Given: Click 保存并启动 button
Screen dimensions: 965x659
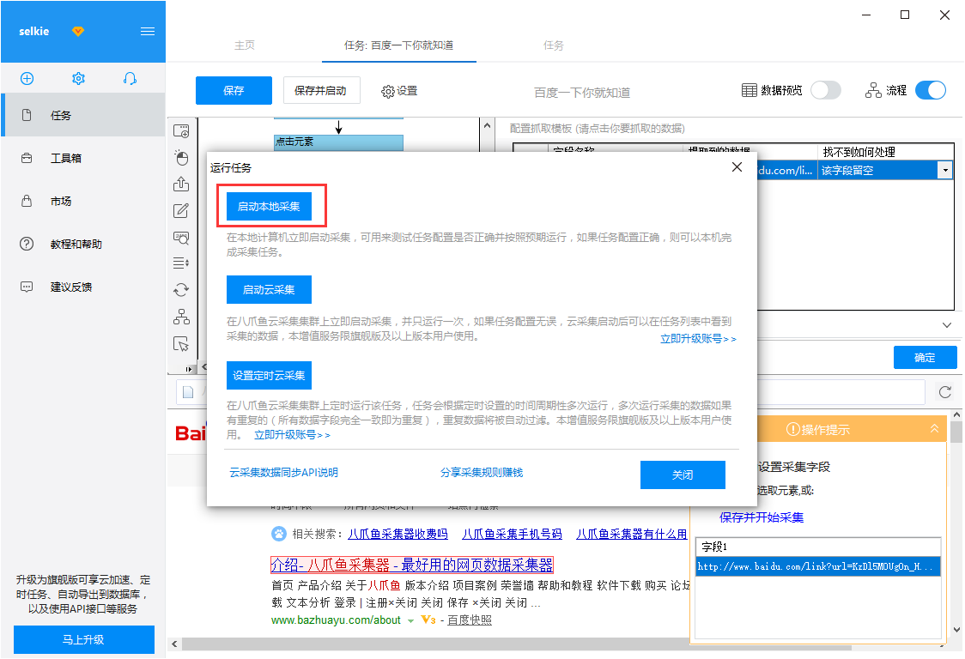Looking at the screenshot, I should 321,90.
